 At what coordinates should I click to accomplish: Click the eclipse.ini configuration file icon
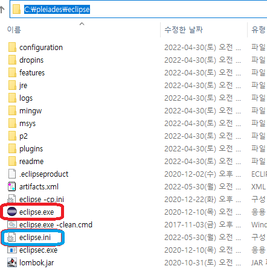click(11, 237)
